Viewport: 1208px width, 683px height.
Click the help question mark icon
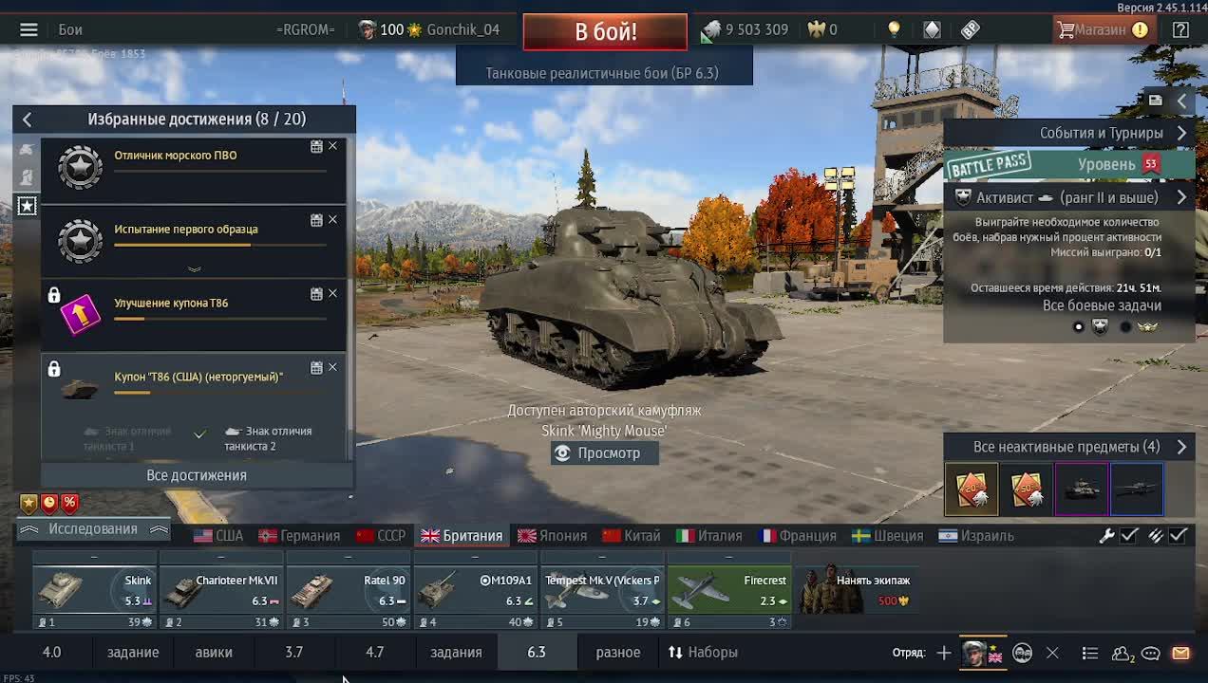point(1180,29)
